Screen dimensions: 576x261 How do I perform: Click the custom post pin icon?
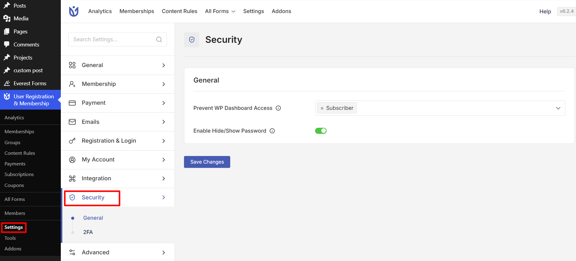[7, 70]
